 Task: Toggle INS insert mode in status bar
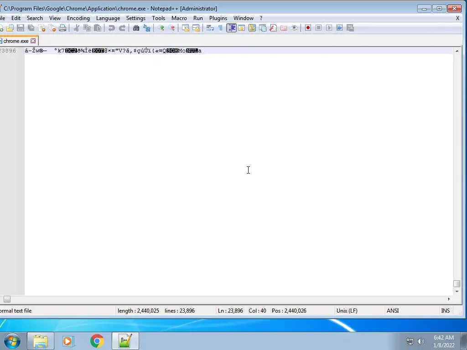click(x=445, y=311)
